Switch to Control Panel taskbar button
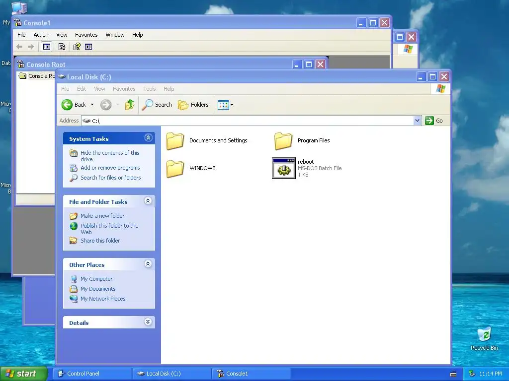This screenshot has height=381, width=509. [x=92, y=374]
